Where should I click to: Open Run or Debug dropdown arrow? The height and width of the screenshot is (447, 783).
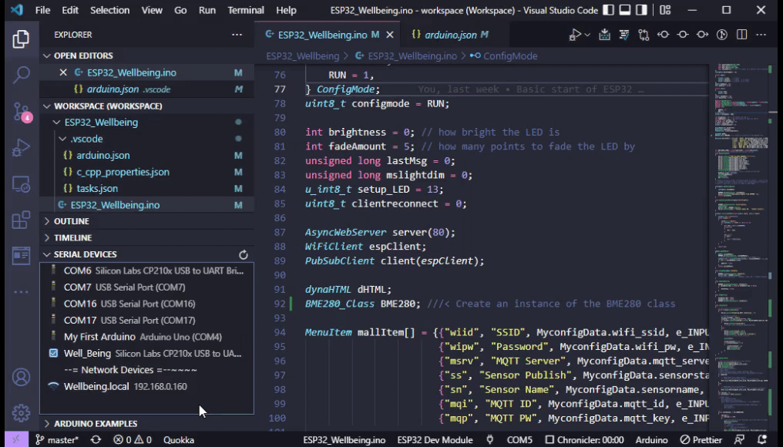(x=587, y=35)
